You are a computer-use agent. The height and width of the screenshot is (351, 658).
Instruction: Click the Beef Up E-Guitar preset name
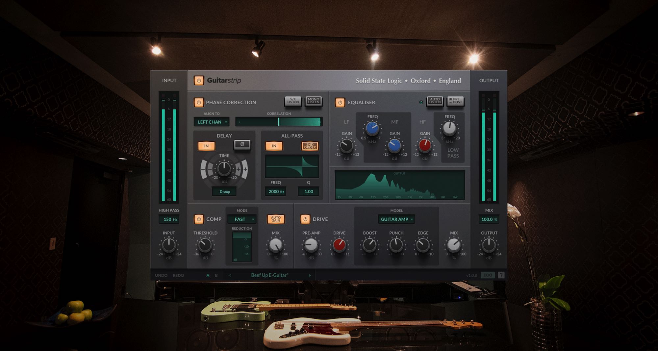click(269, 275)
